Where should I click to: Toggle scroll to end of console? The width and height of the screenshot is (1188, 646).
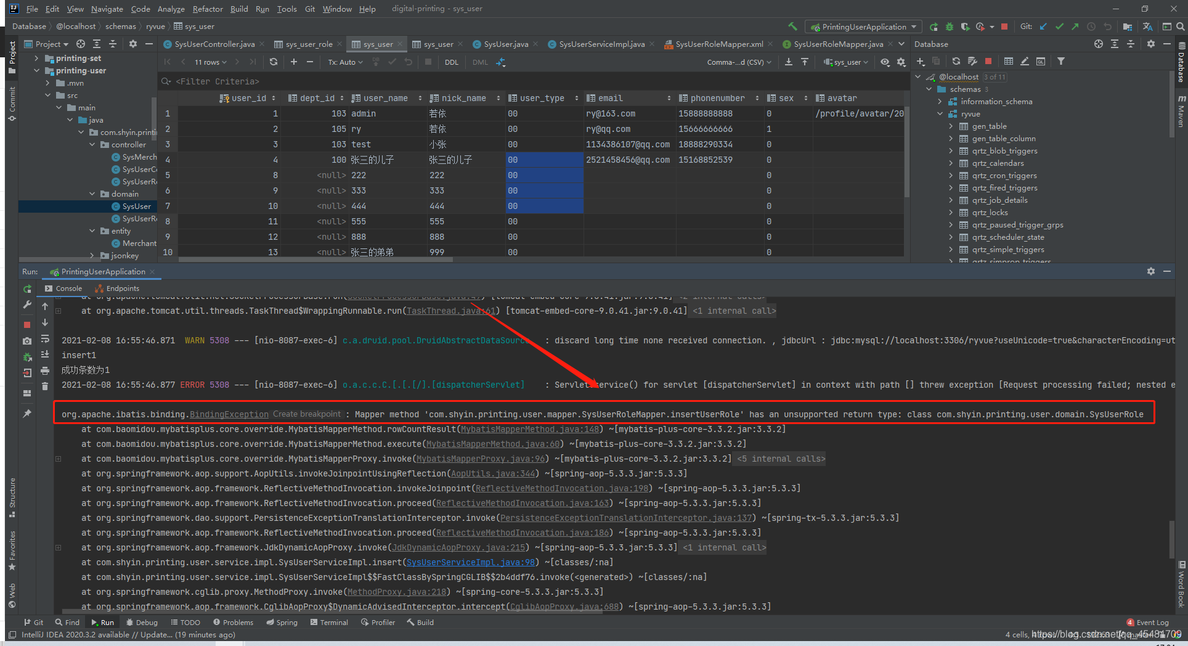pyautogui.click(x=45, y=354)
